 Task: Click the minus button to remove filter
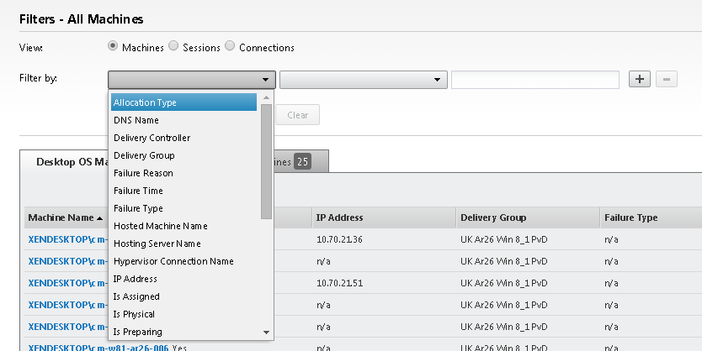pos(667,79)
